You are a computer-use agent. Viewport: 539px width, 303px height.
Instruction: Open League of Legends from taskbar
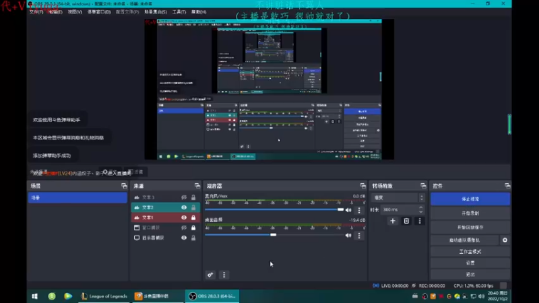coord(104,296)
